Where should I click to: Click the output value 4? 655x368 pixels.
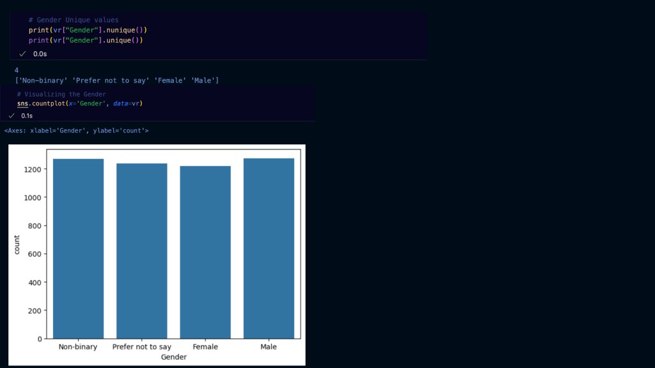coord(17,70)
